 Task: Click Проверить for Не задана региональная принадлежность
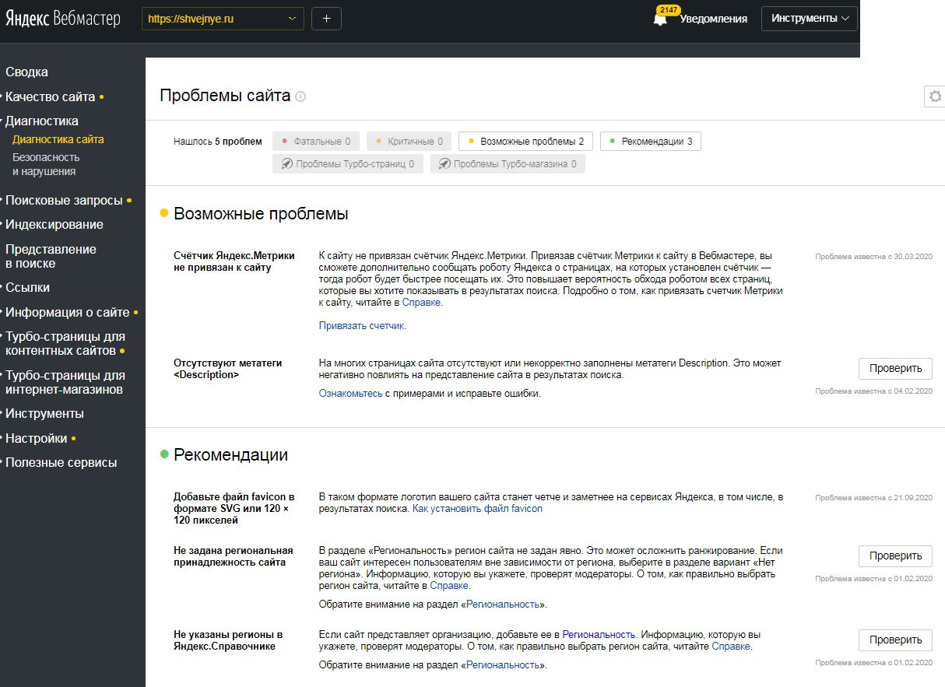[x=895, y=556]
